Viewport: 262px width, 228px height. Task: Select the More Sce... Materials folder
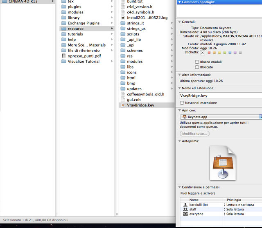tap(87, 45)
